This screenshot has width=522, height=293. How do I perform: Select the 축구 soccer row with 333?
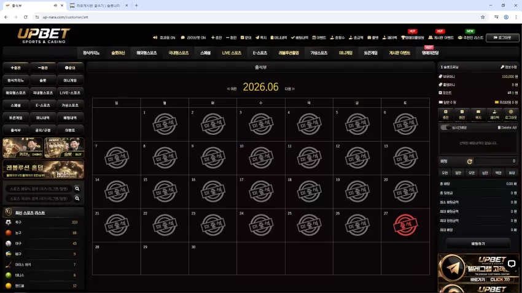point(43,223)
